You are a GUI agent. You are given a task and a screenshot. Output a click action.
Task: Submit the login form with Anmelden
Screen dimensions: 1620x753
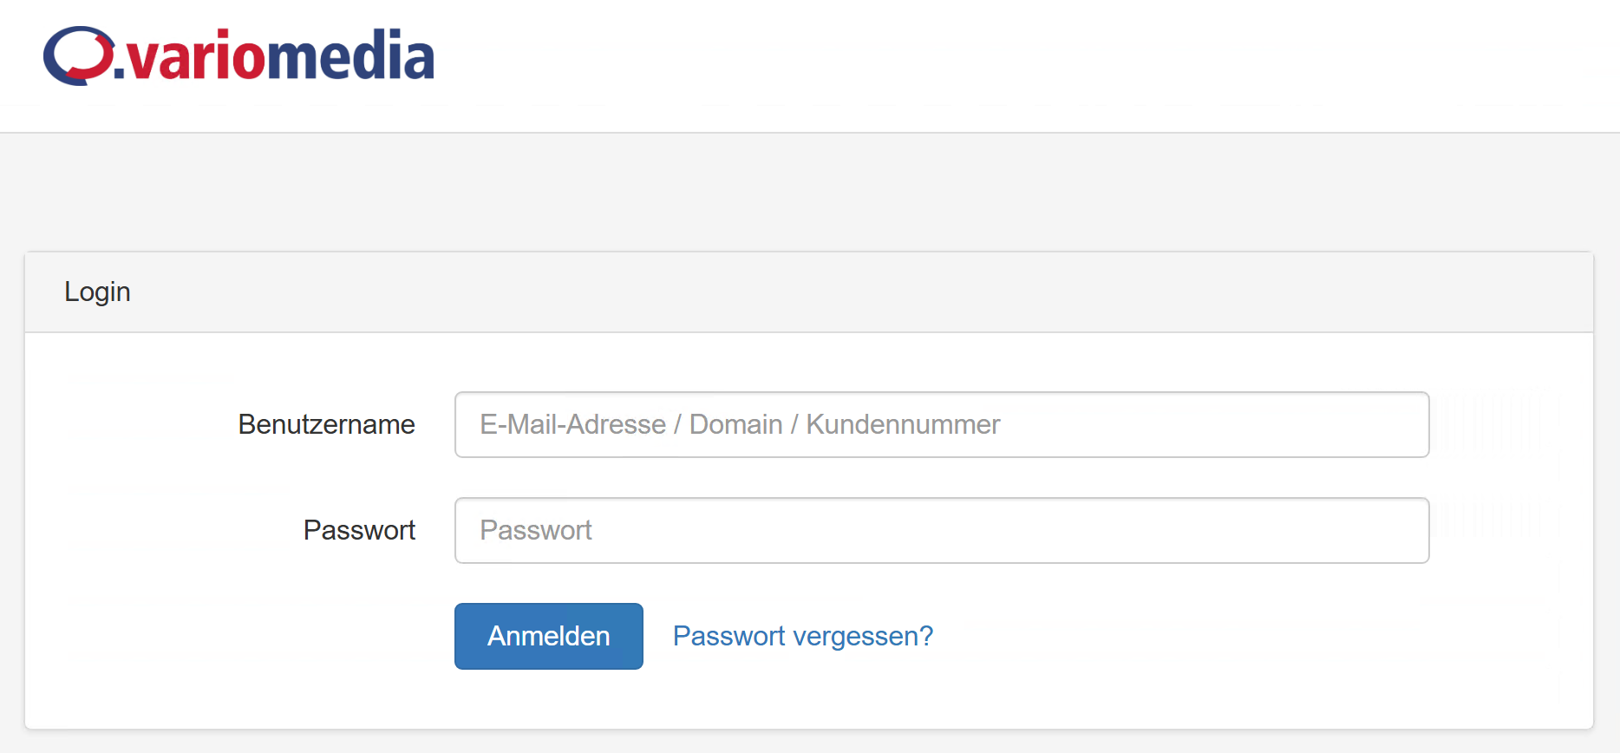(549, 636)
